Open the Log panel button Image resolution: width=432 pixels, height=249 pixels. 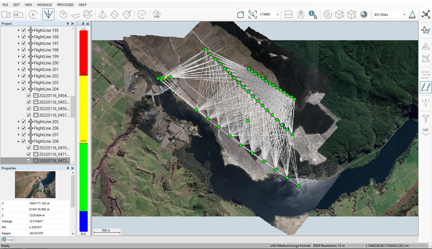pos(8,239)
